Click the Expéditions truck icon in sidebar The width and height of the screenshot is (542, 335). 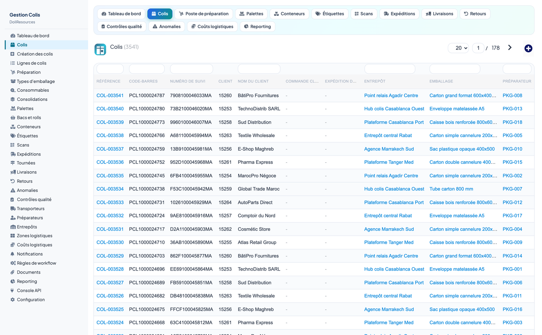point(13,154)
